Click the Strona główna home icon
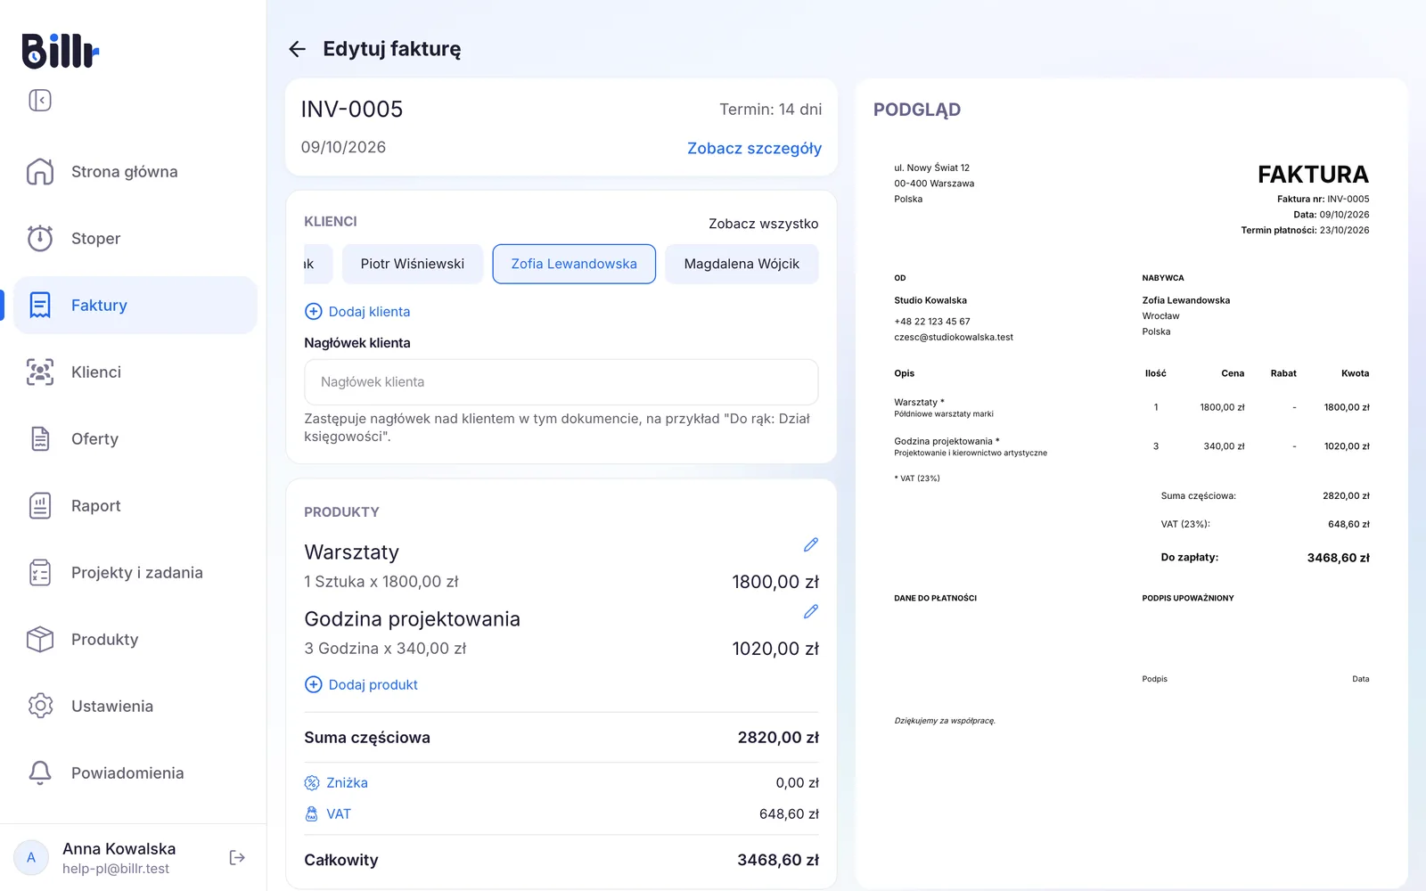This screenshot has height=891, width=1426. tap(40, 171)
